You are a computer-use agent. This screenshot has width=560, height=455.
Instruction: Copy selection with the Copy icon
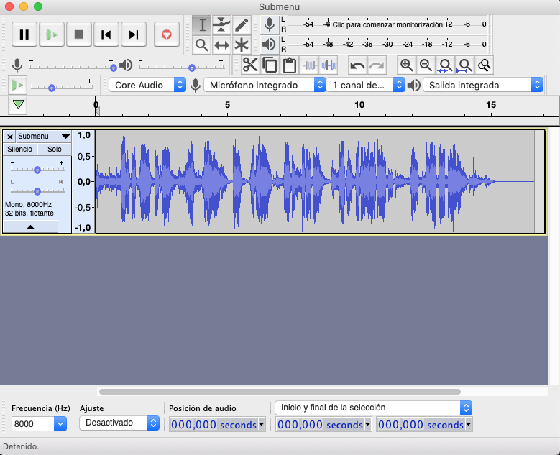(x=270, y=65)
